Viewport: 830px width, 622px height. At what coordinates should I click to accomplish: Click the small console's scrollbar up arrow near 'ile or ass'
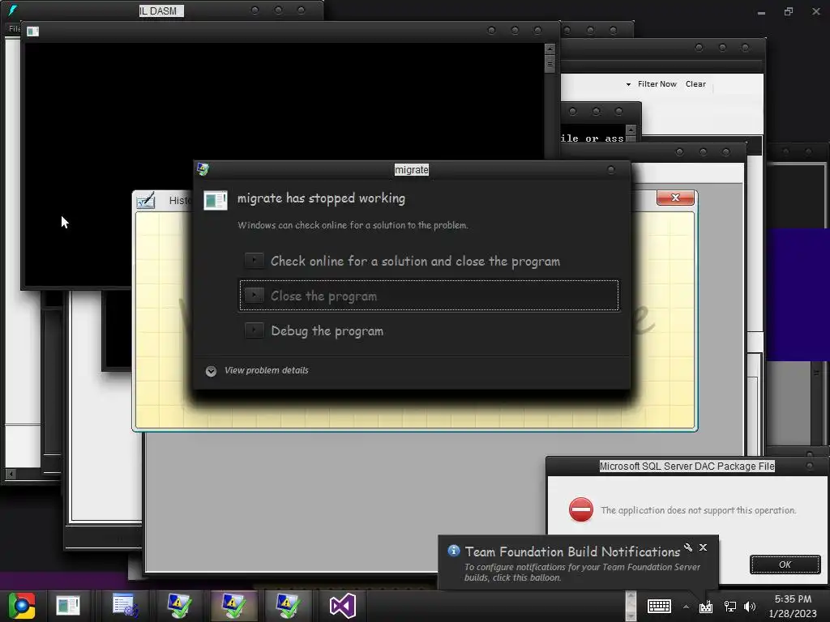pos(631,129)
